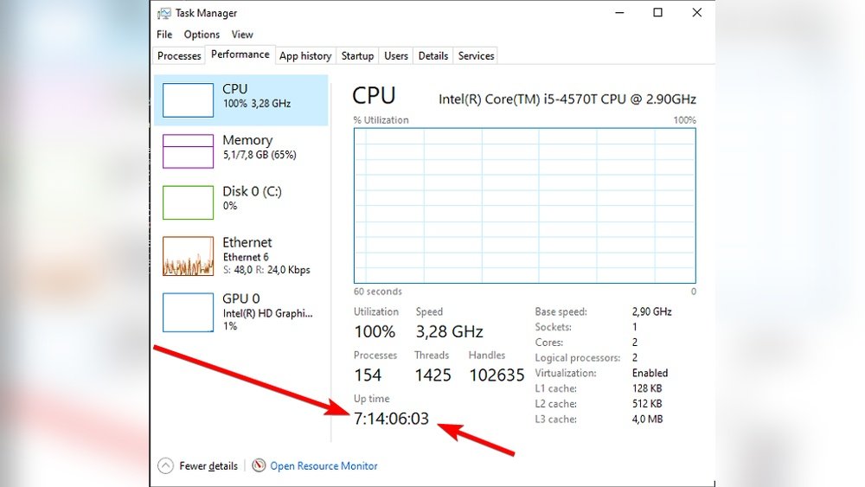
Task: Select the Memory mini graph thumbnail
Action: click(x=188, y=151)
